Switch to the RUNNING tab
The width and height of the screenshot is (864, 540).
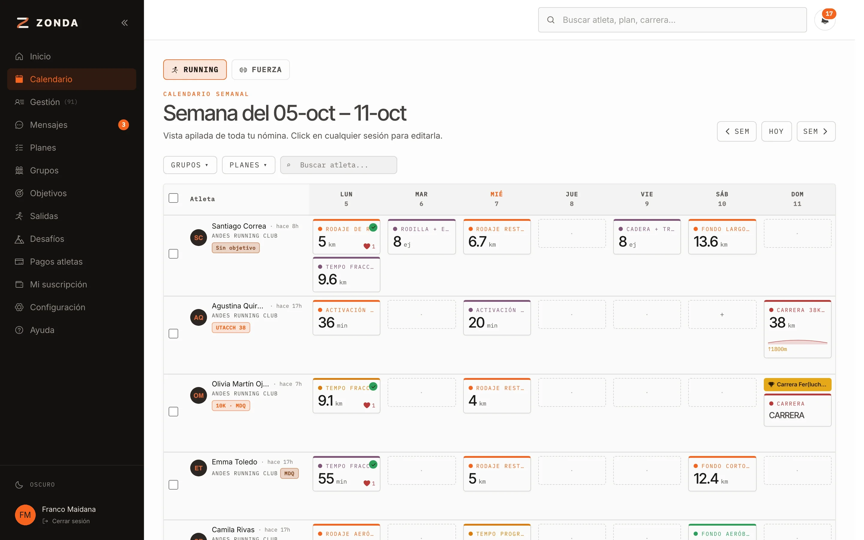pyautogui.click(x=195, y=70)
